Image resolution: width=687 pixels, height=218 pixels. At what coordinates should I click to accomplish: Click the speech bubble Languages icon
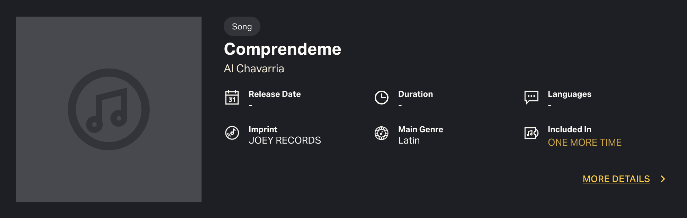click(x=531, y=97)
